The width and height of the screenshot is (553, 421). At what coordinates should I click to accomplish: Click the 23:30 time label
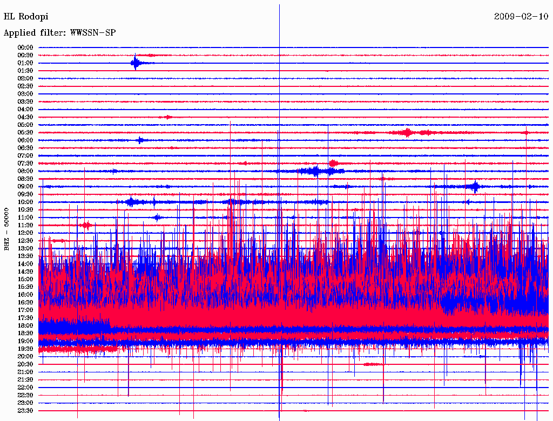pos(25,411)
